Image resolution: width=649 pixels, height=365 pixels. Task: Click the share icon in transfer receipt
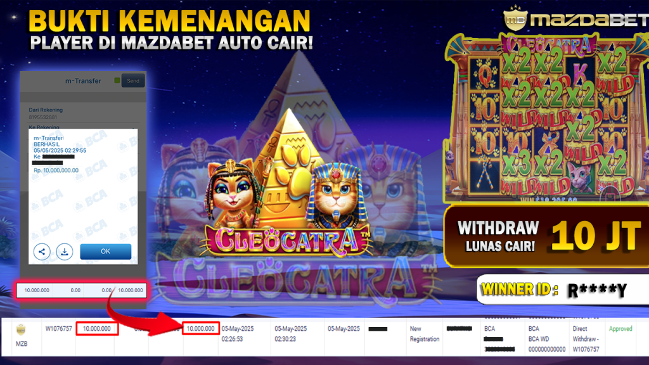pyautogui.click(x=42, y=251)
